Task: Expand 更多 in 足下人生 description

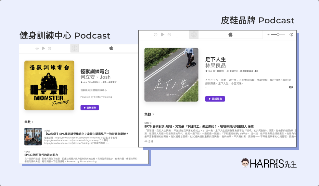Action: (x=291, y=87)
